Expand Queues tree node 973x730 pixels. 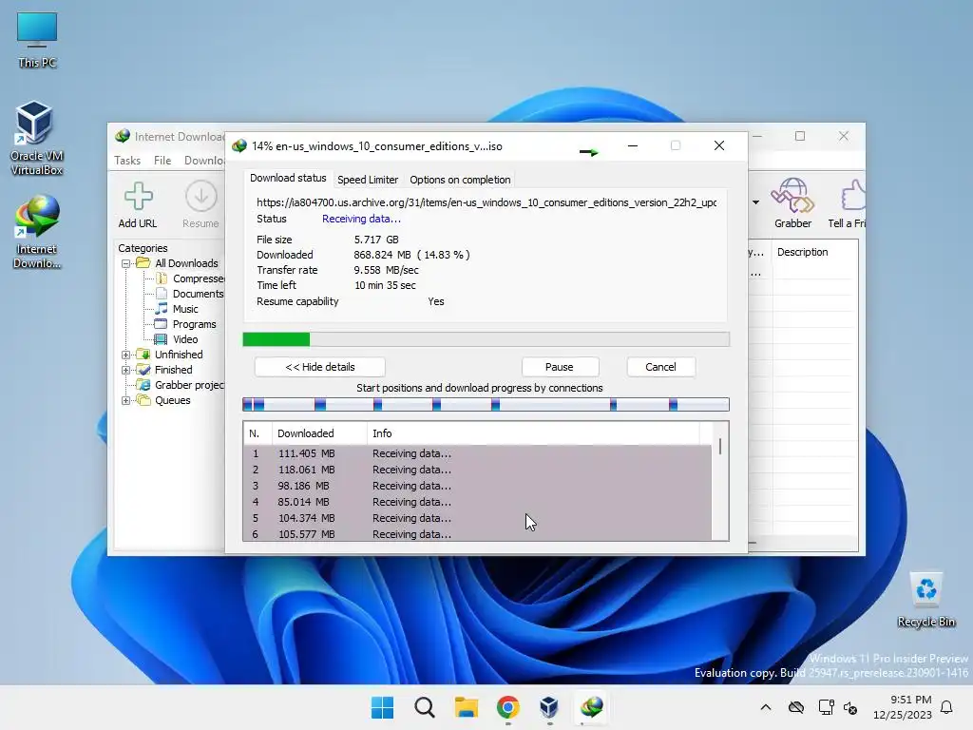(x=126, y=400)
